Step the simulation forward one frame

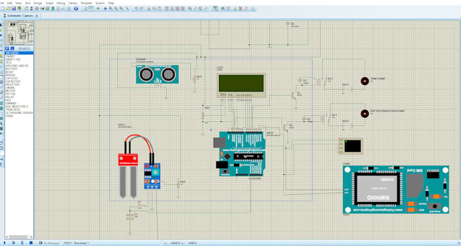click(x=14, y=243)
